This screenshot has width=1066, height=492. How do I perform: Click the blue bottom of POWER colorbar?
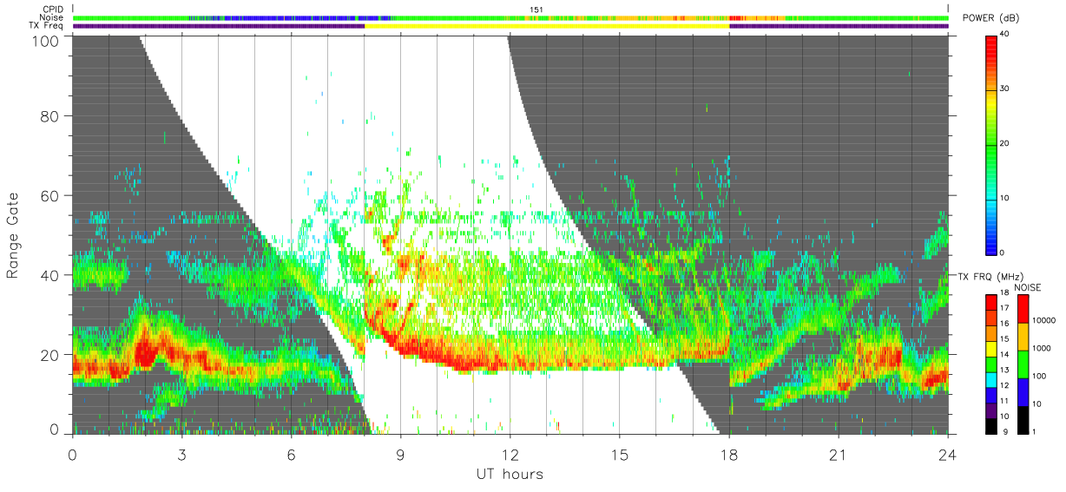[x=991, y=247]
